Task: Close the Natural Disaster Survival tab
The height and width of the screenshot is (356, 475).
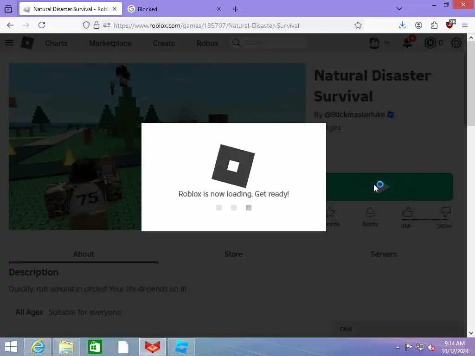Action: [115, 9]
